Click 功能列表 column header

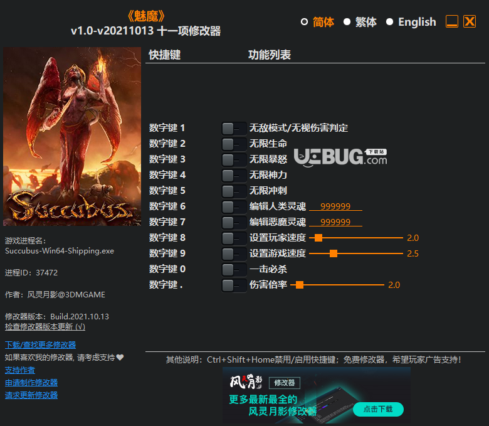[270, 55]
